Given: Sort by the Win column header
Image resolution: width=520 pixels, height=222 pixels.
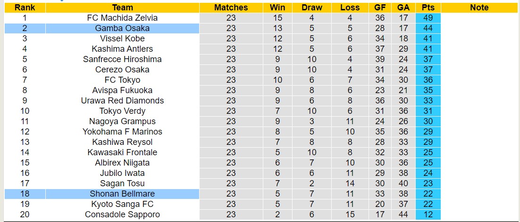Looking at the screenshot, I should 277,8.
